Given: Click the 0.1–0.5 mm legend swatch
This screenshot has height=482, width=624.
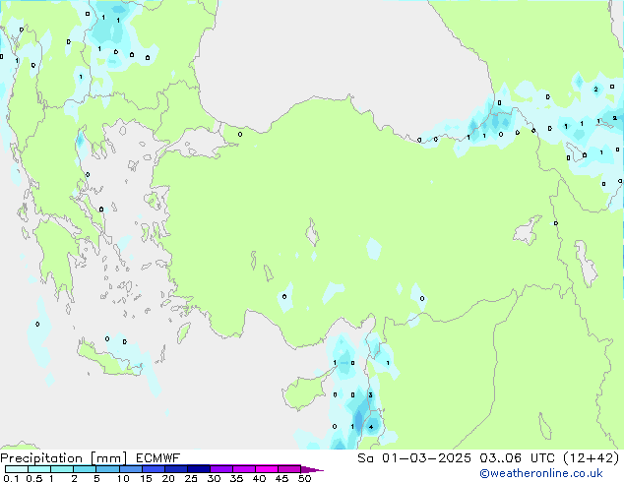Looking at the screenshot, I should point(17,469).
